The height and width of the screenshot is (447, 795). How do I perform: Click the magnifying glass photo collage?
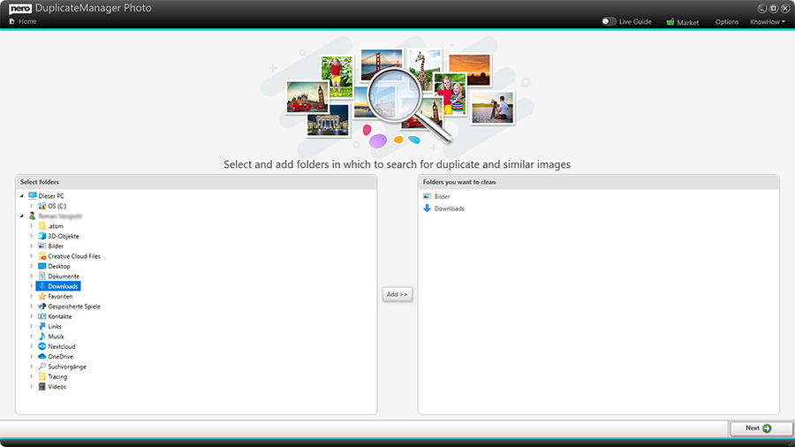tap(397, 96)
